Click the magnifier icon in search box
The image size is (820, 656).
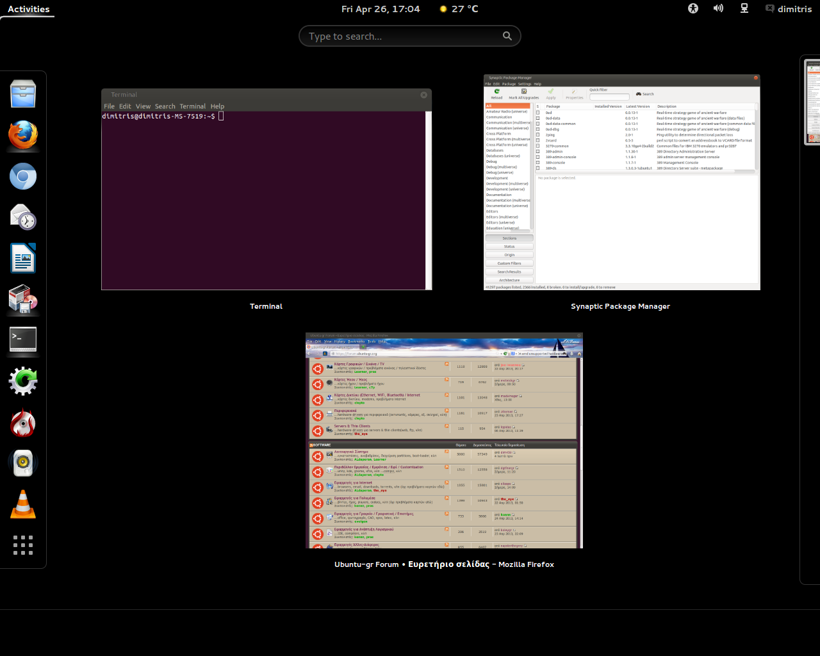[507, 36]
